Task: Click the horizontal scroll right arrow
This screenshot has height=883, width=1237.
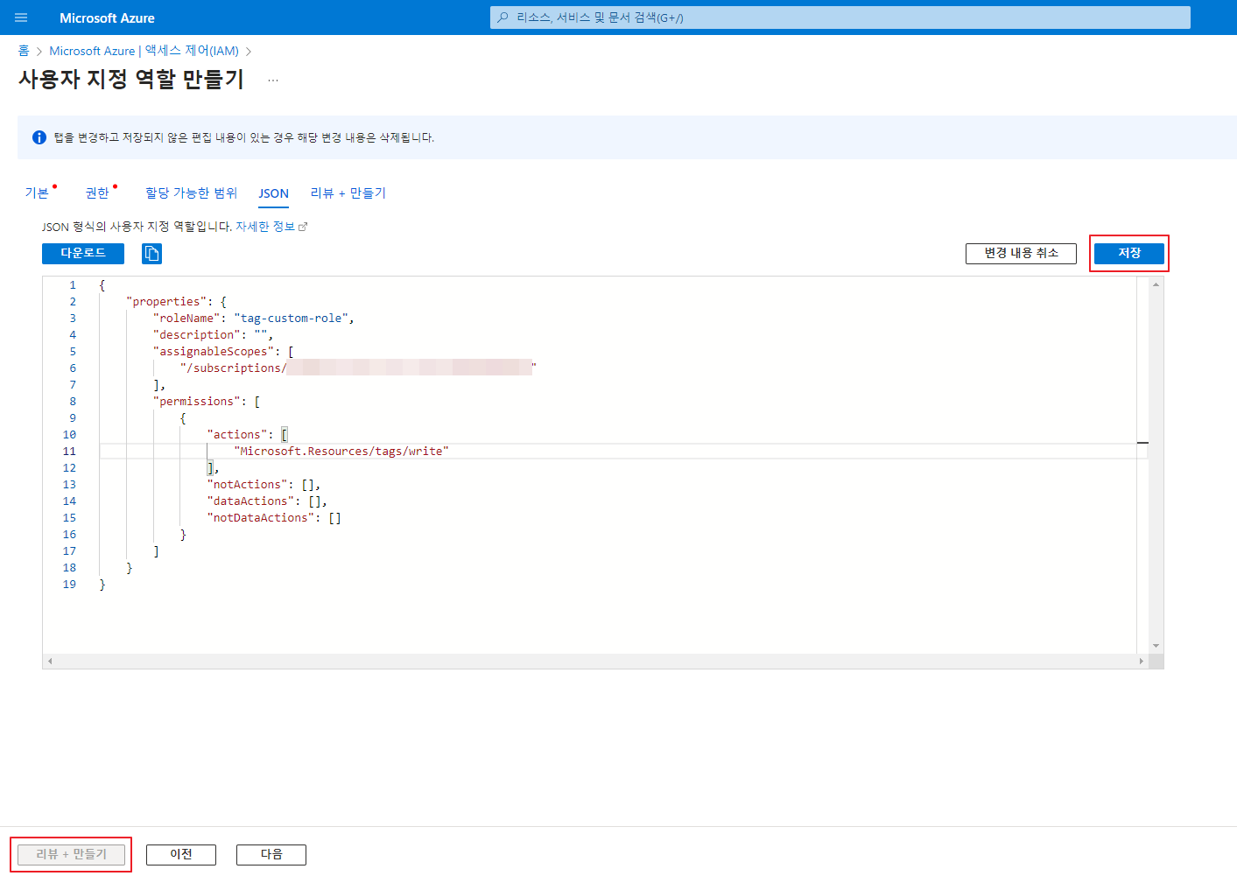Action: pos(1141,662)
